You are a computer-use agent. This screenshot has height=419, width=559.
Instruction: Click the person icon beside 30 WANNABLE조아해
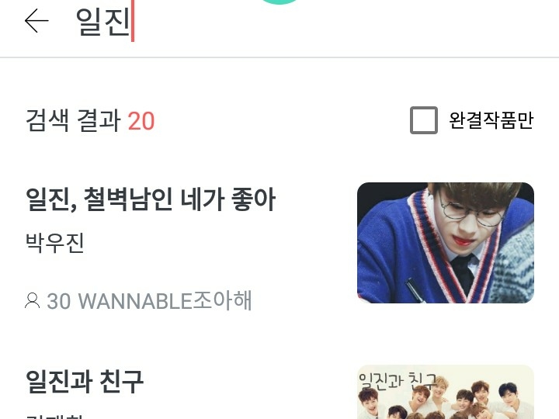pyautogui.click(x=32, y=300)
